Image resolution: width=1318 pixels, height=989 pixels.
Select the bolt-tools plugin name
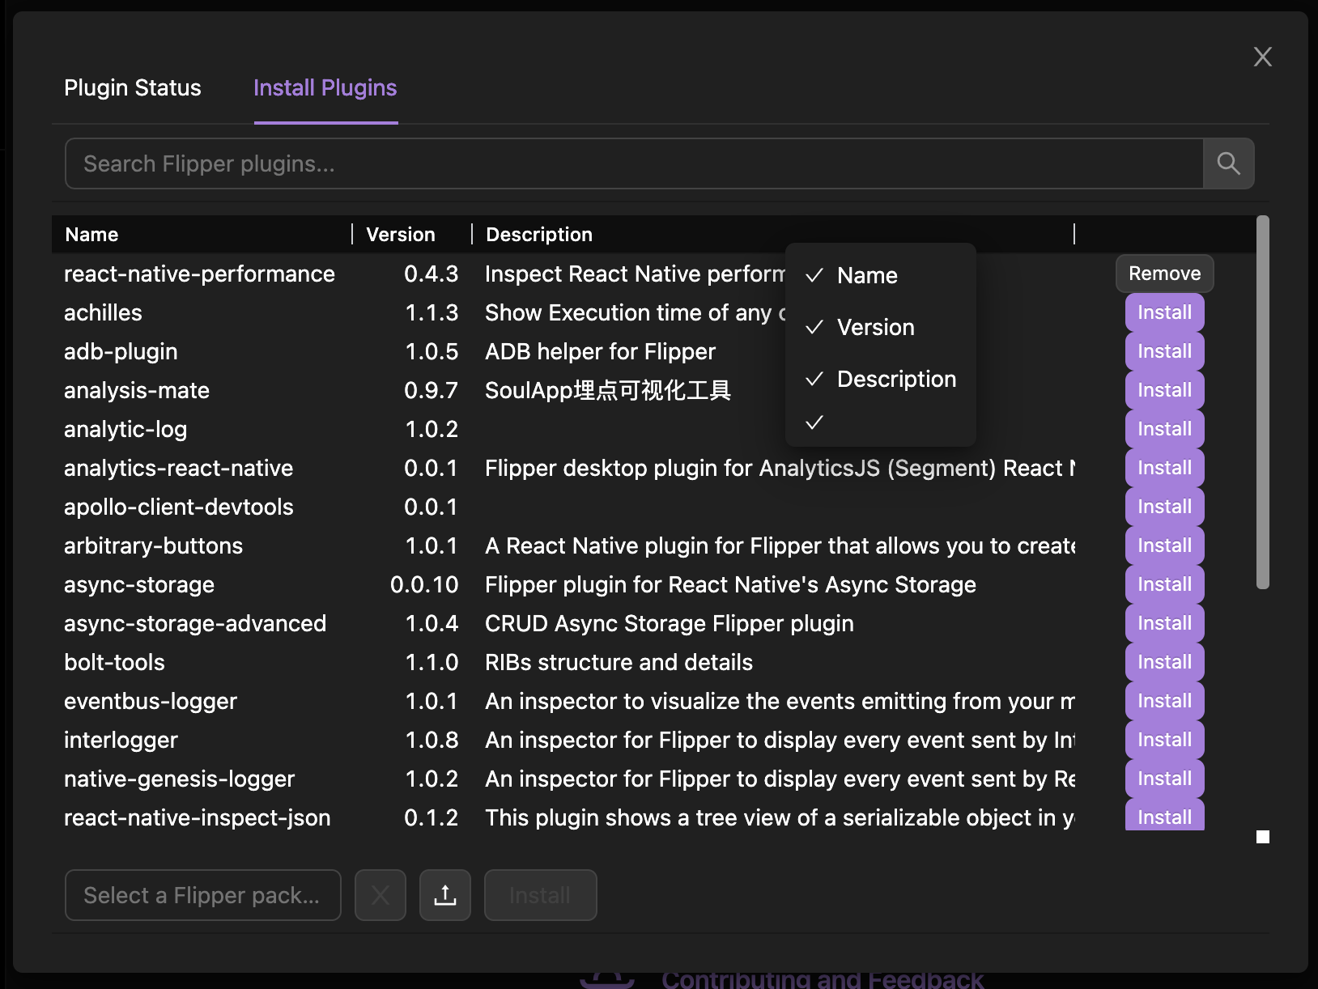(x=114, y=662)
